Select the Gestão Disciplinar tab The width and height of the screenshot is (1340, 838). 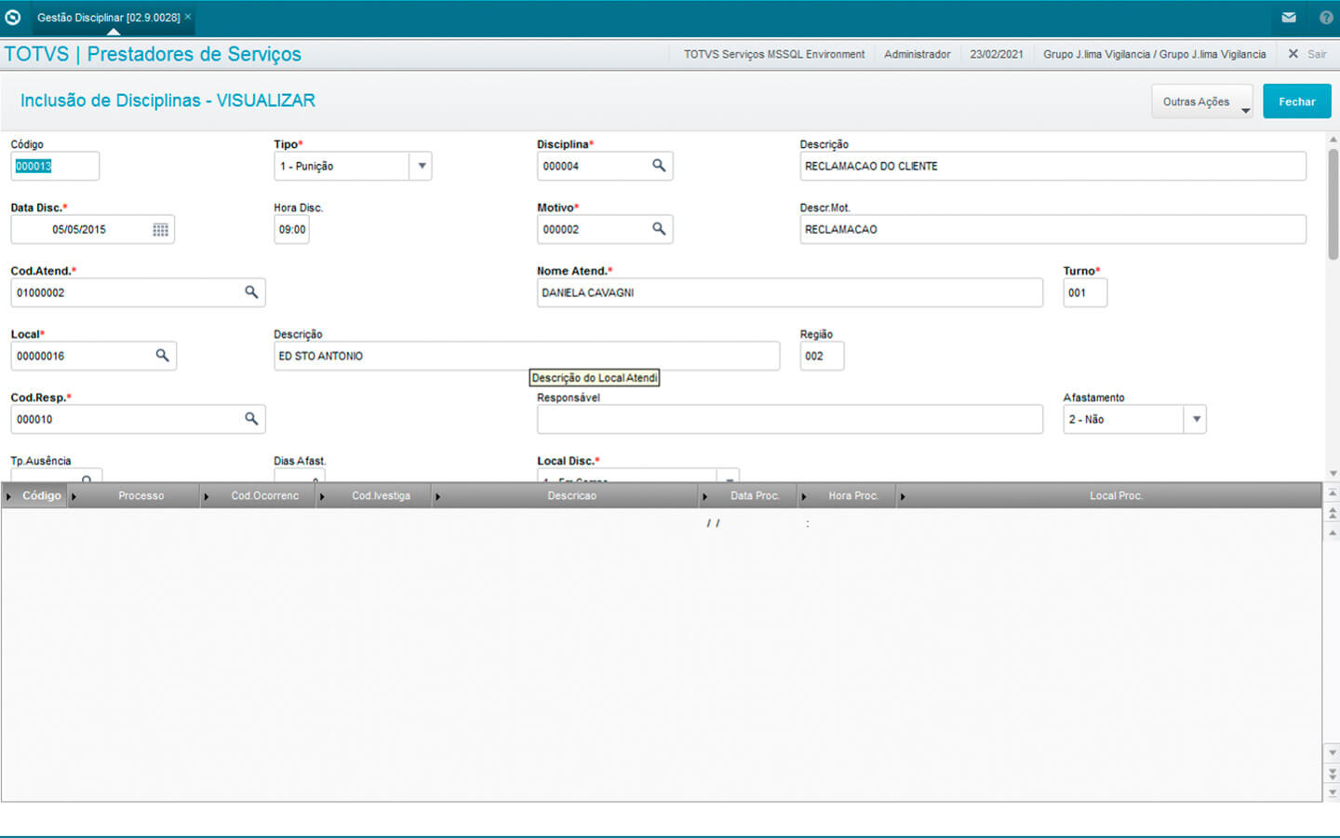[x=108, y=18]
